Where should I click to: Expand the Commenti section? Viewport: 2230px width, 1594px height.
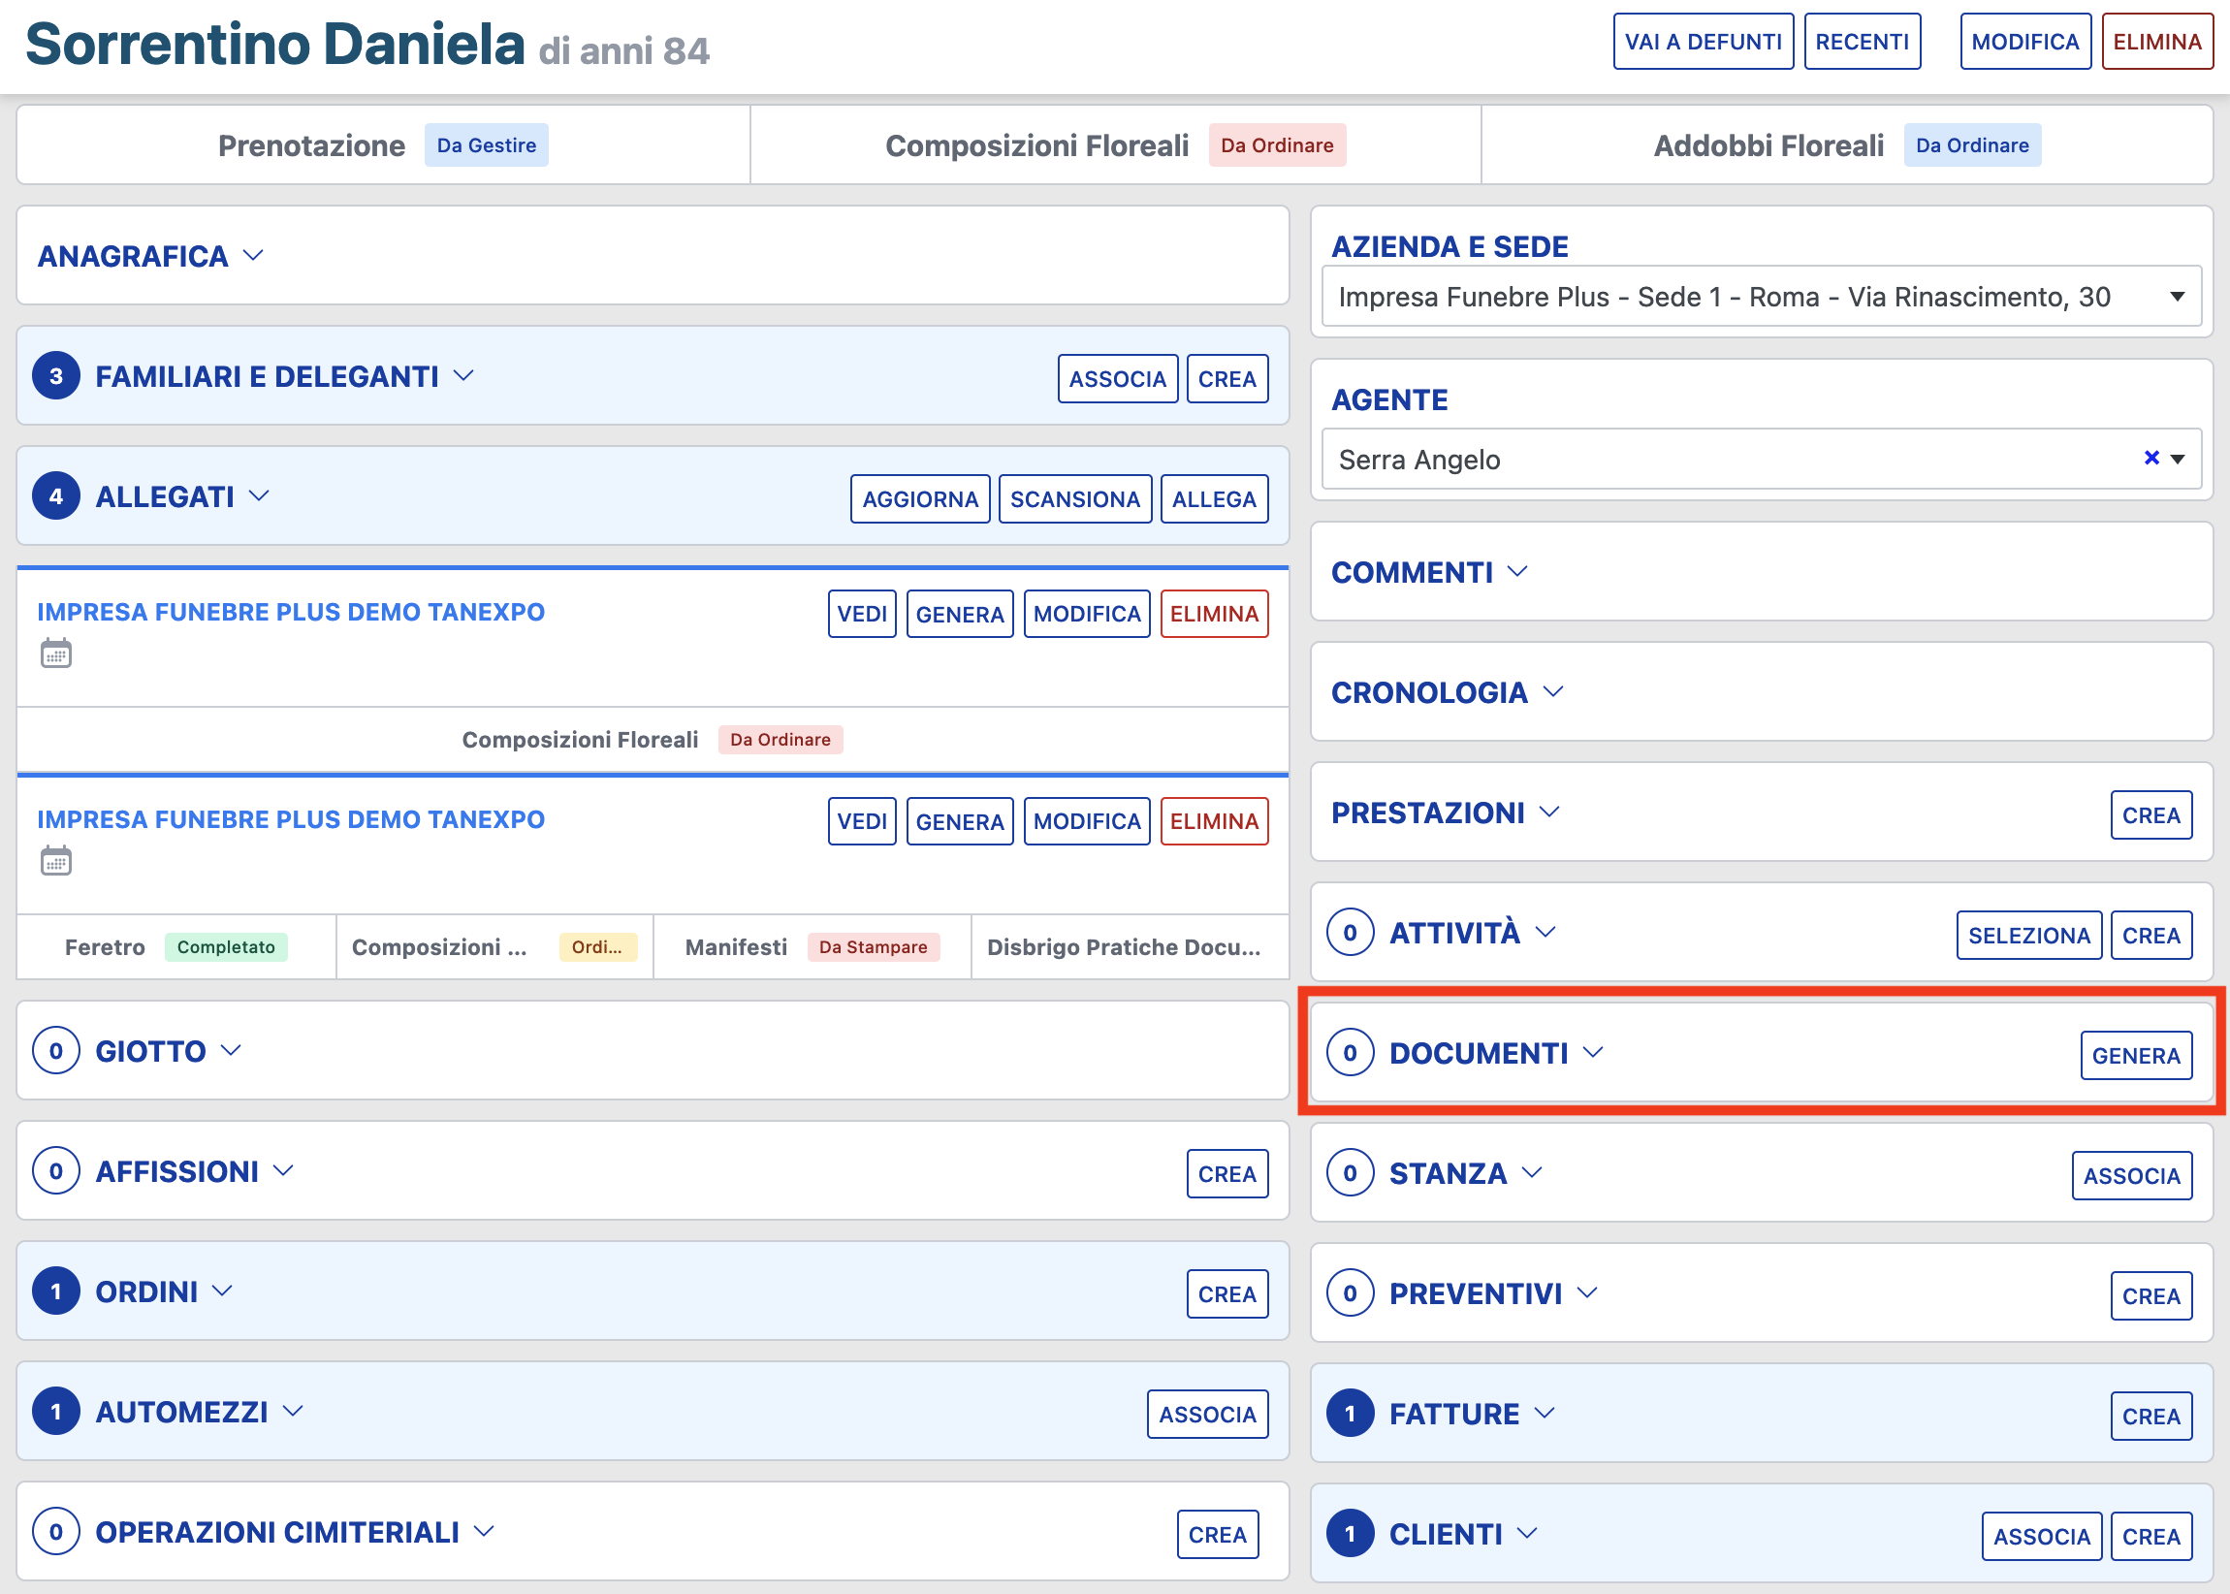(1516, 572)
